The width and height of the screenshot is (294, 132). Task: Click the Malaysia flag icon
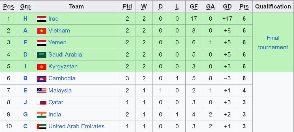click(x=42, y=91)
